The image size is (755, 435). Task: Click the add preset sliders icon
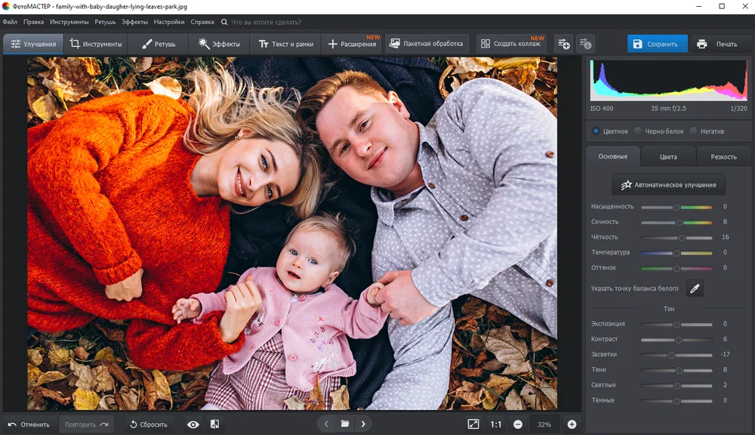coord(563,44)
